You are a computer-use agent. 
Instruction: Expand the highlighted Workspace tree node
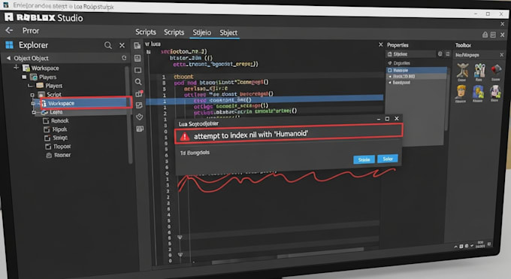33,103
